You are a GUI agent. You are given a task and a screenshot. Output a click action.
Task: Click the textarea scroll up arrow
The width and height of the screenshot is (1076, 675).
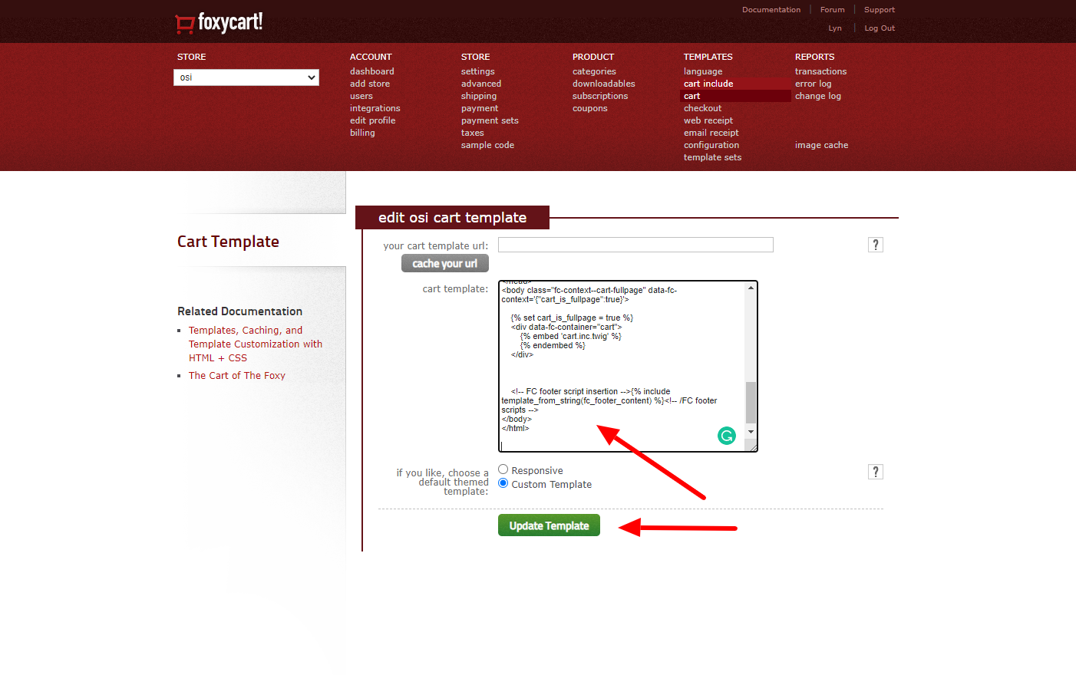751,288
